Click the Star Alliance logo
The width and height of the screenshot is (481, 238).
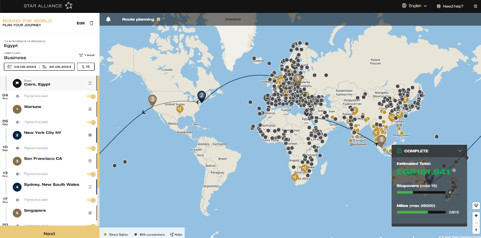point(48,6)
